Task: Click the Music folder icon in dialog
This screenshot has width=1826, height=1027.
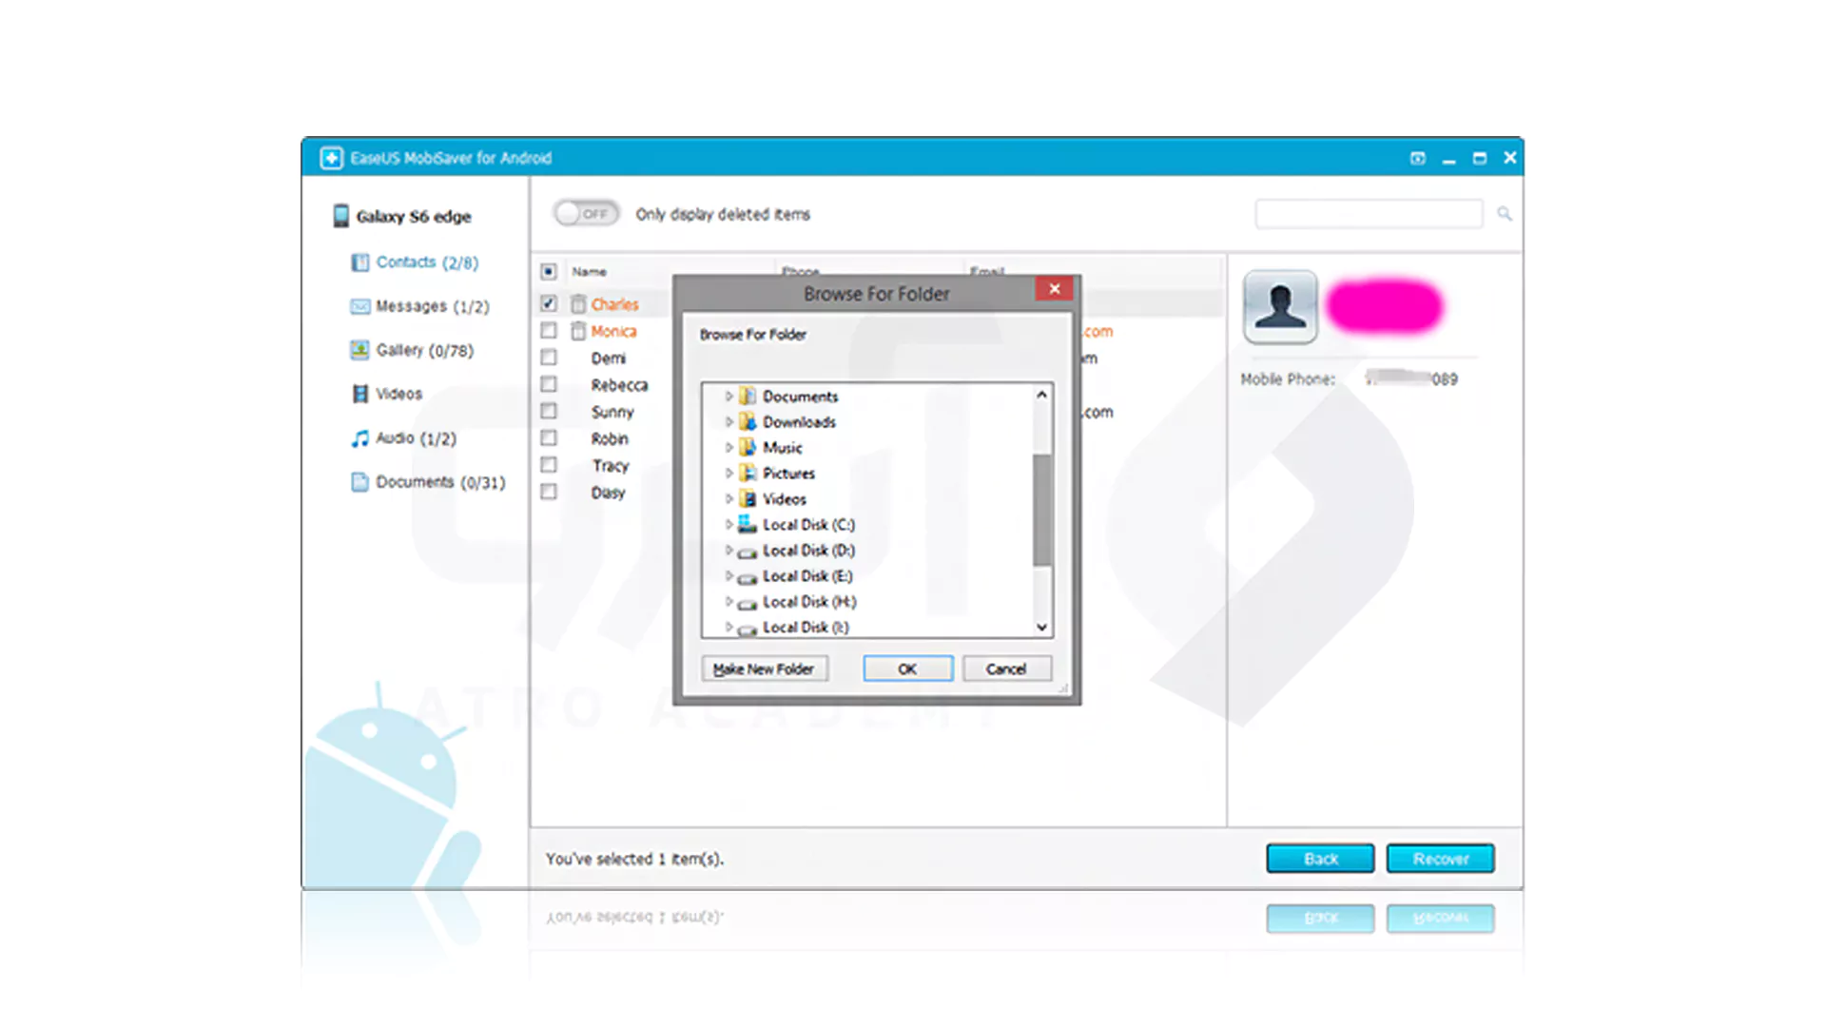Action: [x=748, y=448]
